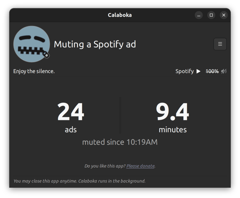Click the runs in the background notice
The width and height of the screenshot is (240, 198).
79,181
